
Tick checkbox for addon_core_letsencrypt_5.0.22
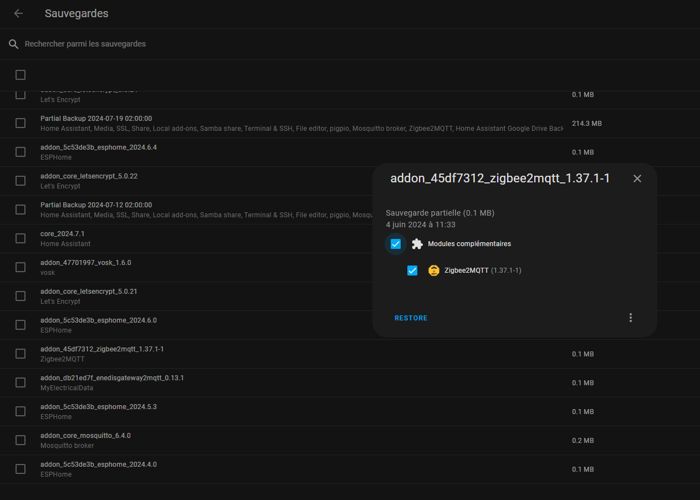(21, 181)
